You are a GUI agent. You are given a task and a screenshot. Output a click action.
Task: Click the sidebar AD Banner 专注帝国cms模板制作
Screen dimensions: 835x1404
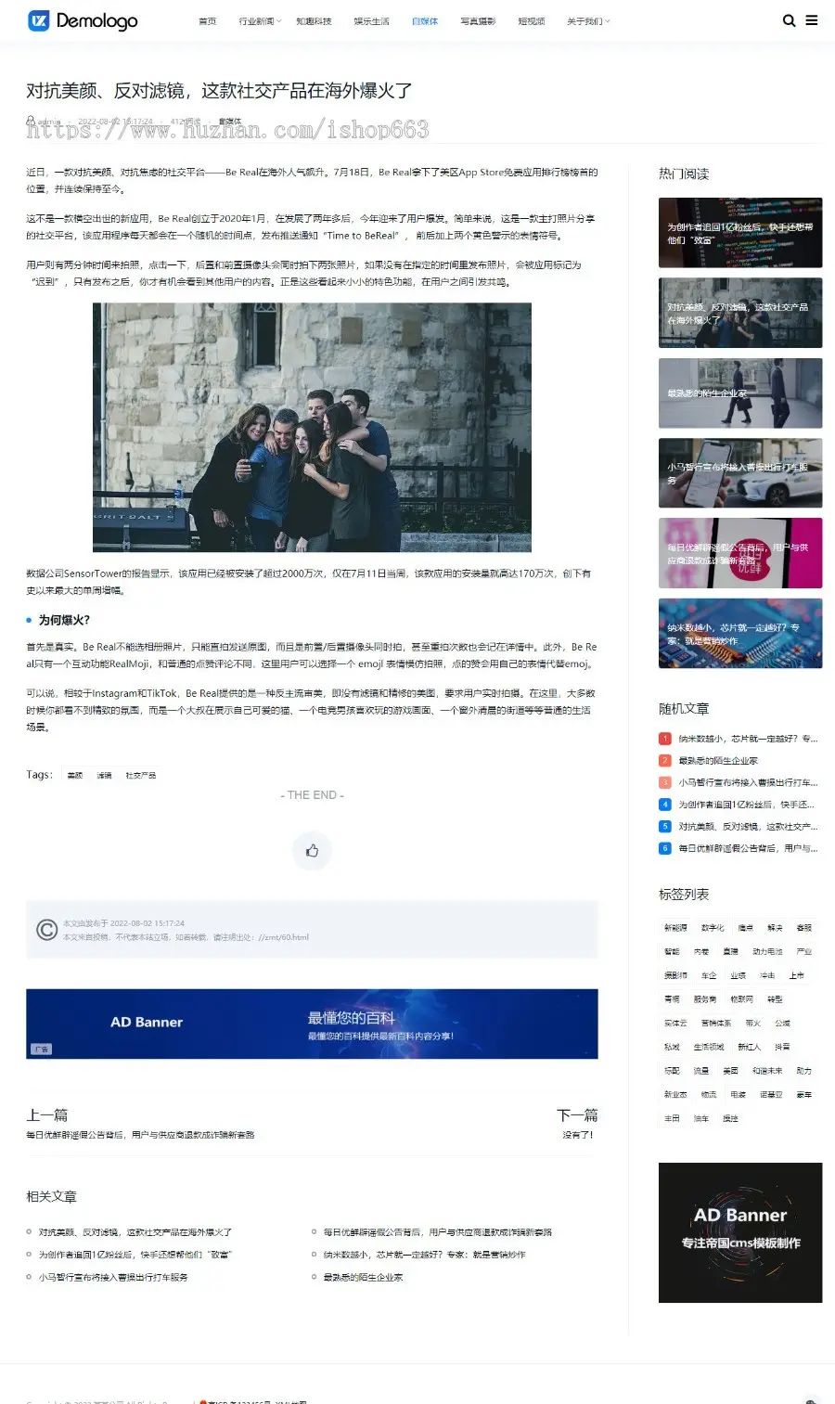(740, 1232)
